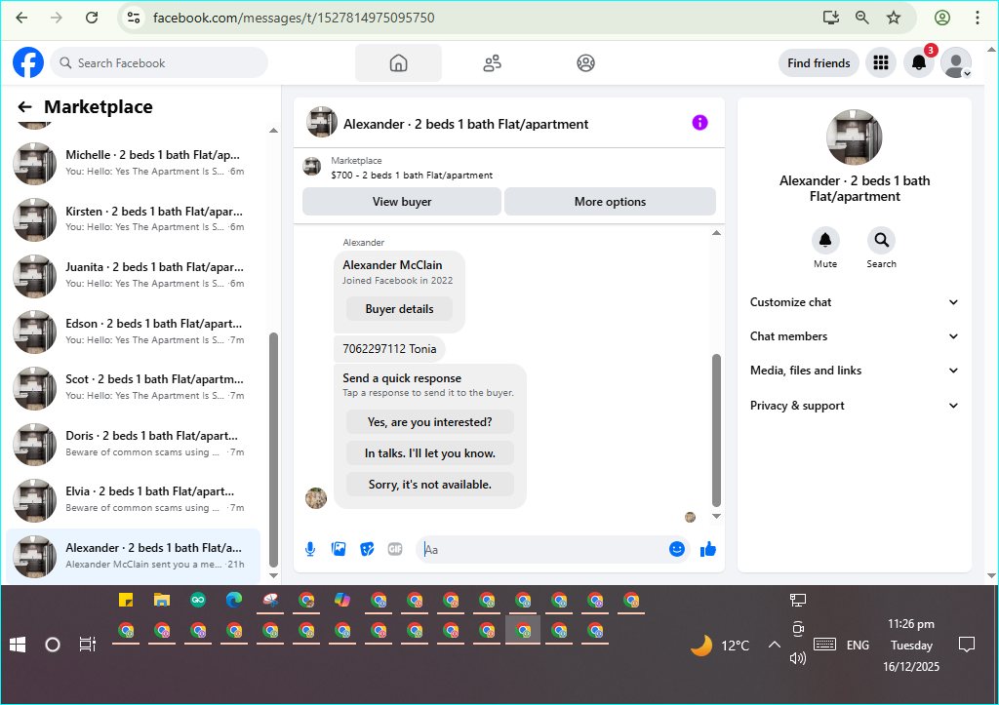Send quick response 'Yes, are you interested?'
This screenshot has height=705, width=999.
[x=430, y=422]
